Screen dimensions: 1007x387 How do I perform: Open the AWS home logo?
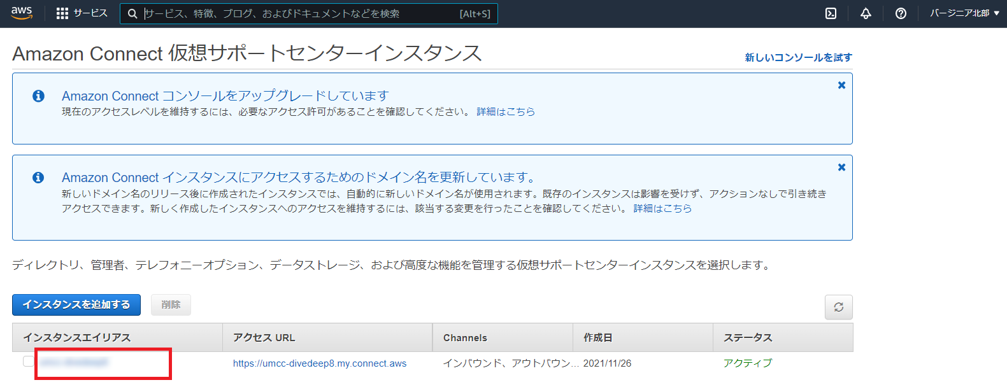pyautogui.click(x=22, y=13)
